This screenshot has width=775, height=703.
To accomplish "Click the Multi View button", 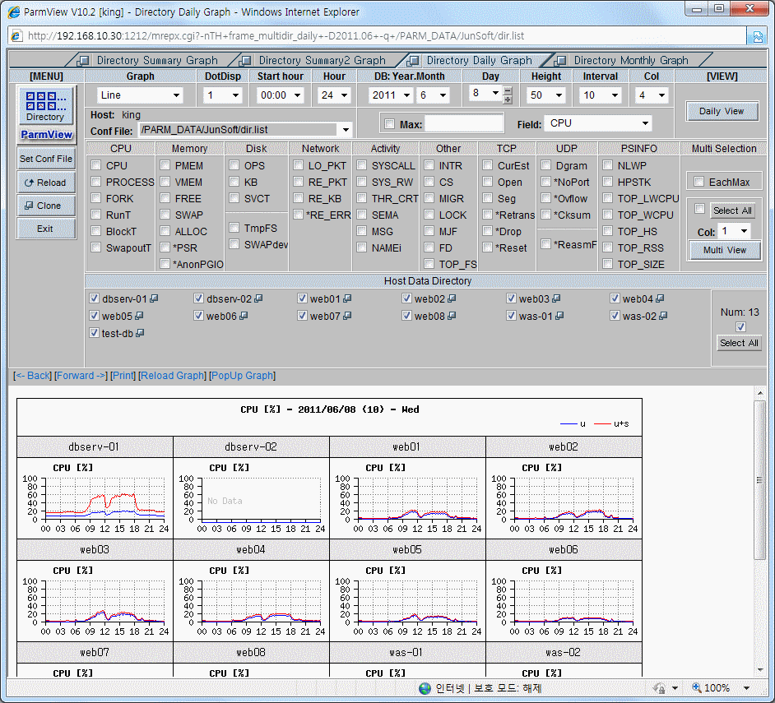I will pyautogui.click(x=725, y=250).
